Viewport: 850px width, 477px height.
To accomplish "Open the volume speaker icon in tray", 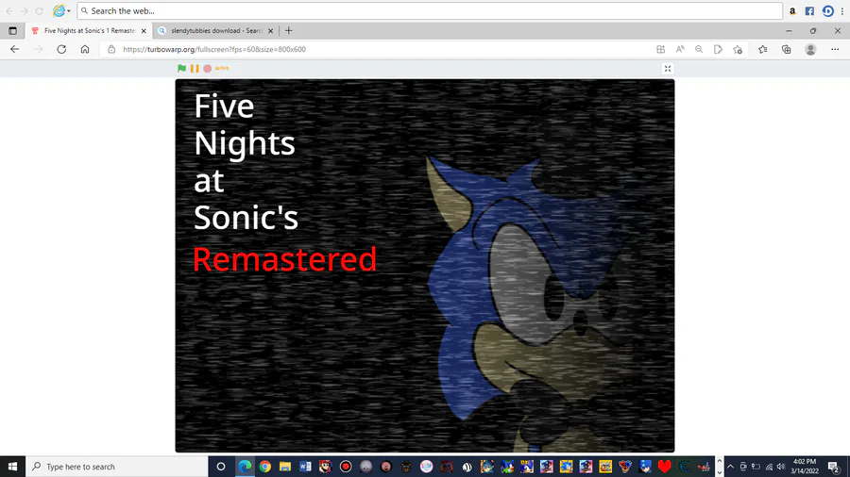I will tap(781, 467).
